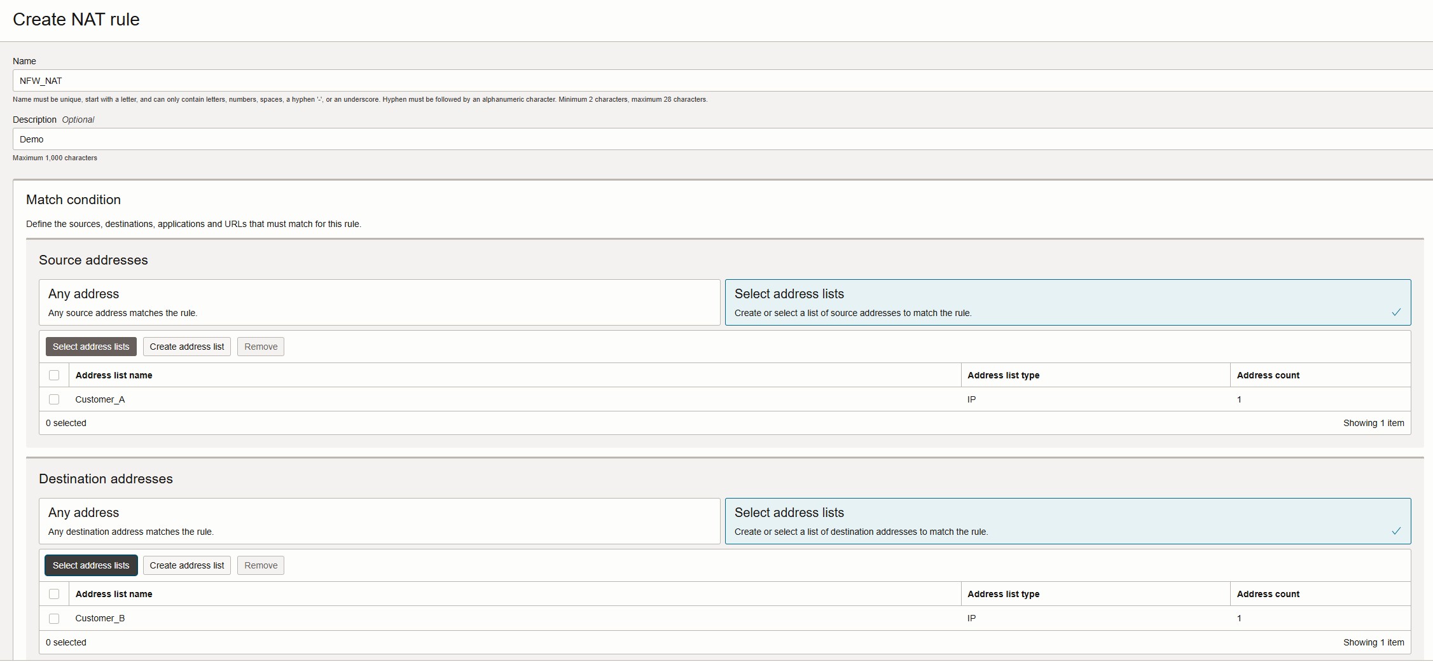Click source Remove button
Image resolution: width=1433 pixels, height=662 pixels.
coord(261,347)
